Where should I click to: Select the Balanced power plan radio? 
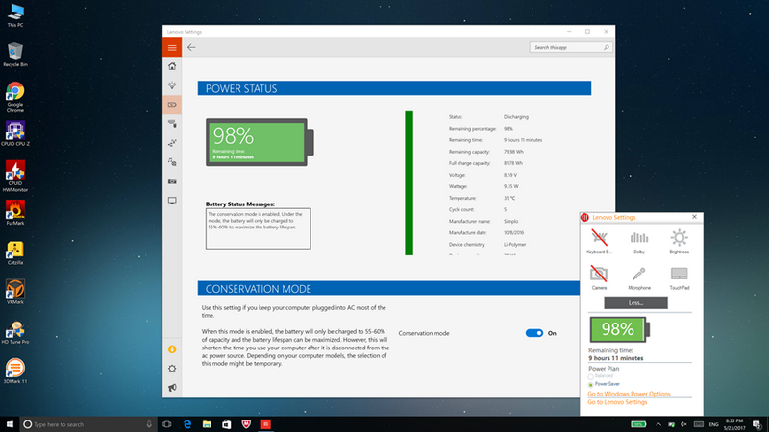591,376
